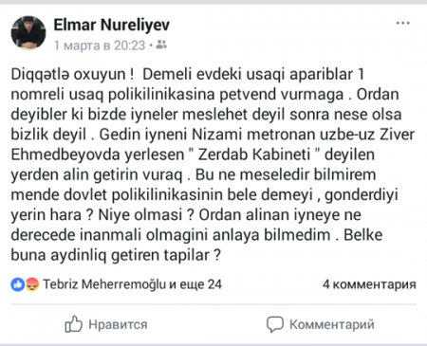Open the three-dot post options menu
This screenshot has width=427, height=346.
point(403,23)
